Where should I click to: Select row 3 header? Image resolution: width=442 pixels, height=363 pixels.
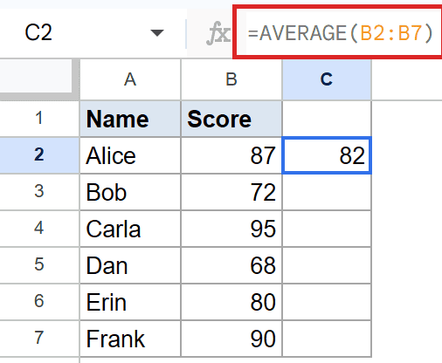(x=39, y=192)
